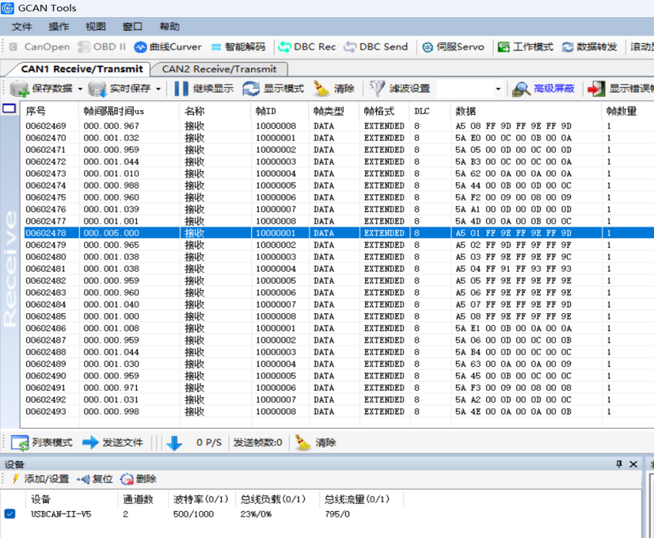Expand the 实时保存 dropdown arrow

[157, 89]
